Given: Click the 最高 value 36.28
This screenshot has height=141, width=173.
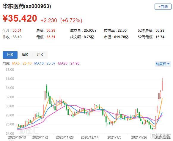Looking at the screenshot, I should [x=51, y=31].
